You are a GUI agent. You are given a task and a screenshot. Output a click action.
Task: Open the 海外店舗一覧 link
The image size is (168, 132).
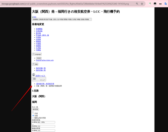[41, 68]
